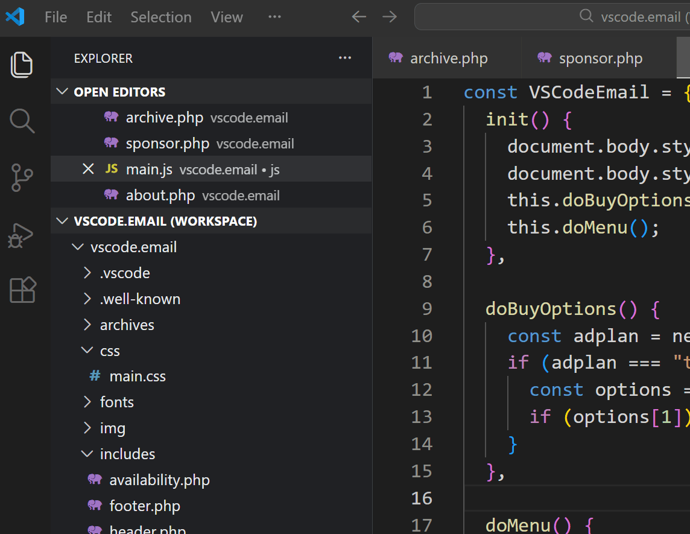Viewport: 690px width, 534px height.
Task: Open the Explorer view icon
Action: click(22, 65)
